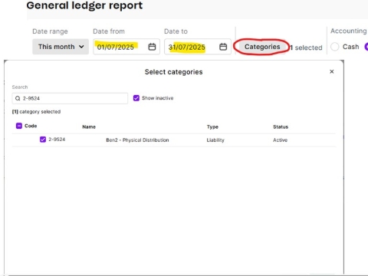The image size is (368, 276).
Task: Click the General ledger report heading
Action: [x=84, y=5]
